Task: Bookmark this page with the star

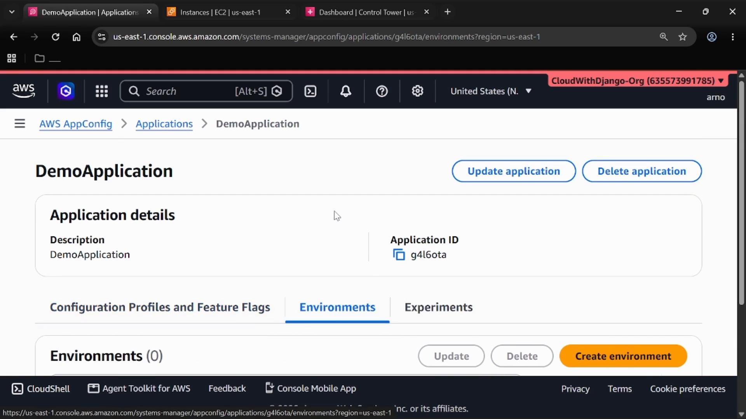Action: click(x=683, y=37)
